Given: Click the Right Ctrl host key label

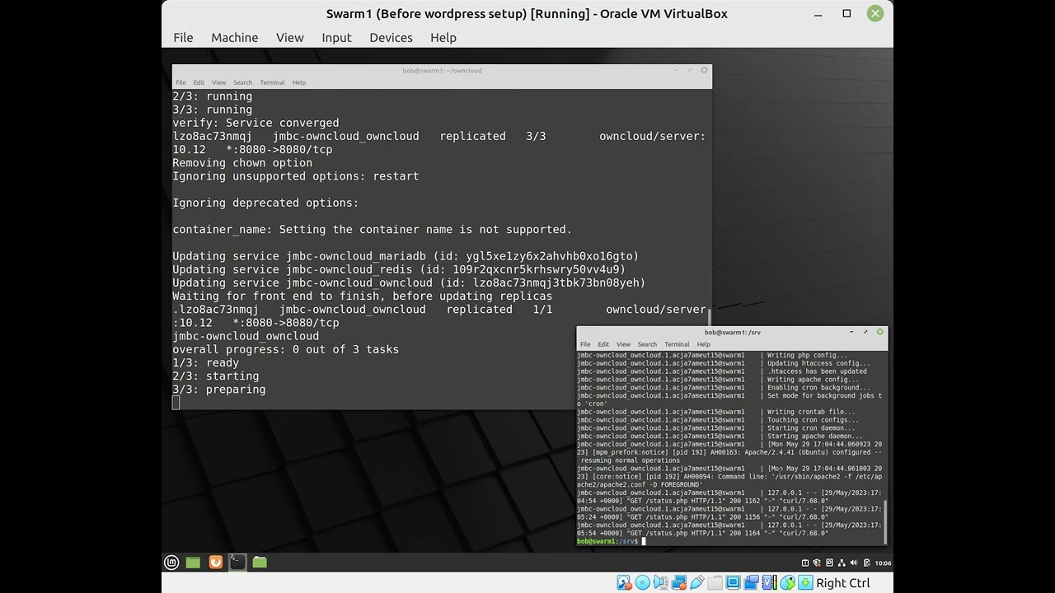Looking at the screenshot, I should tap(843, 583).
